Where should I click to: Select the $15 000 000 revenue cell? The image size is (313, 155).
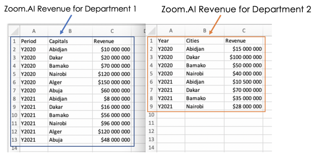(x=243, y=49)
